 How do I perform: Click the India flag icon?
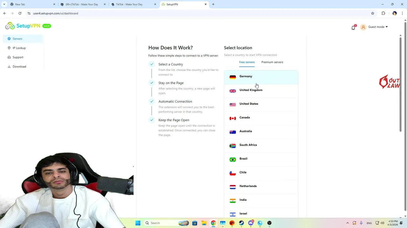coord(233,200)
